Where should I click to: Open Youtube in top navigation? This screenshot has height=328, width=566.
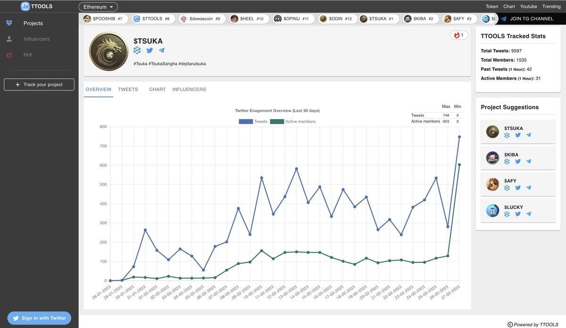529,7
